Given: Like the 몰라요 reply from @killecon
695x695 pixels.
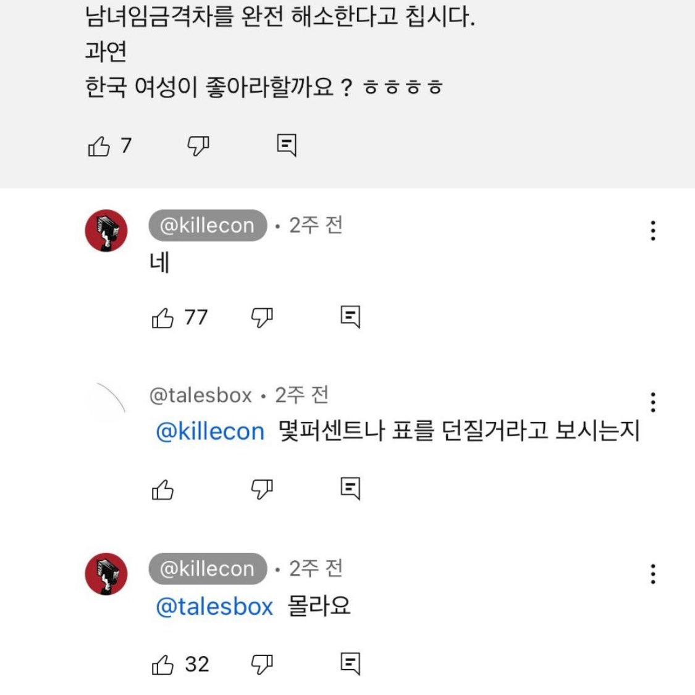Looking at the screenshot, I should pos(164,664).
